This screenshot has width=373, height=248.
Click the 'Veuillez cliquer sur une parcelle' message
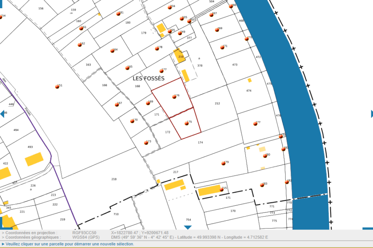[70, 244]
